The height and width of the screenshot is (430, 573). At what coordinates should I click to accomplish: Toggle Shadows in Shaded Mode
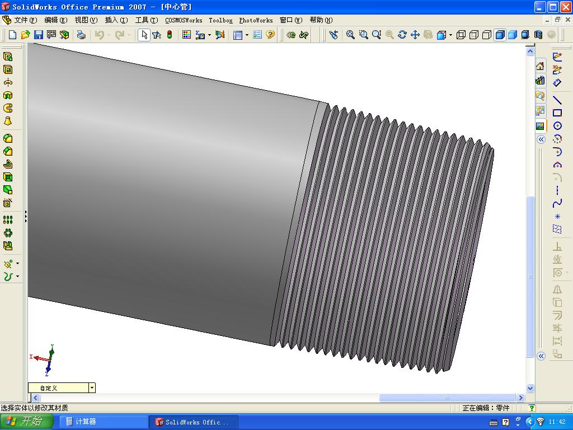tap(525, 35)
